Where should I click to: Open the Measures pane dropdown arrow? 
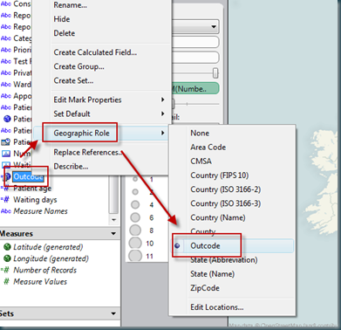(x=113, y=234)
